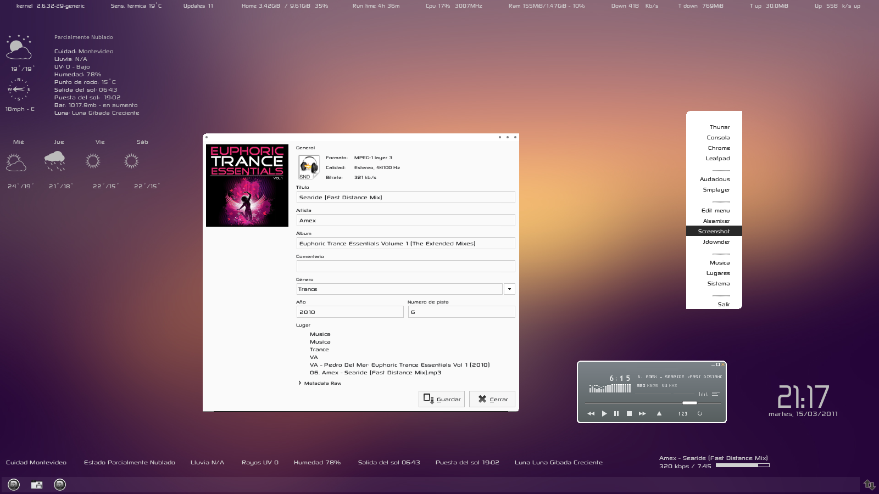The image size is (879, 494).
Task: Click the SND audio file icon
Action: point(309,167)
